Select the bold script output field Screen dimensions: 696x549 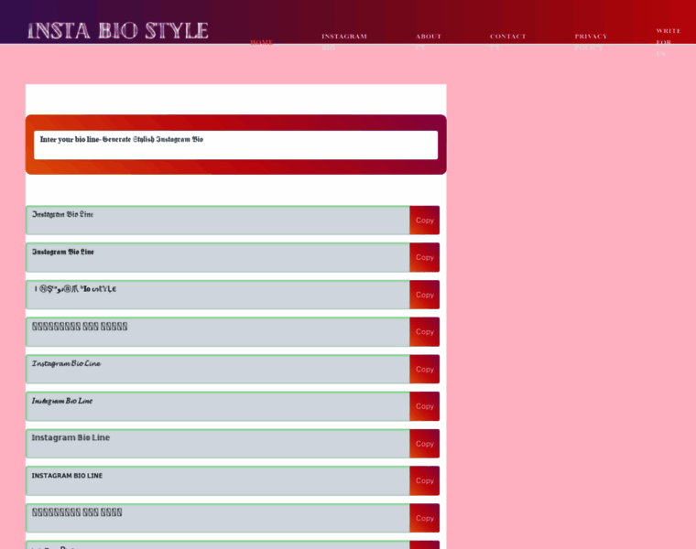coord(218,406)
